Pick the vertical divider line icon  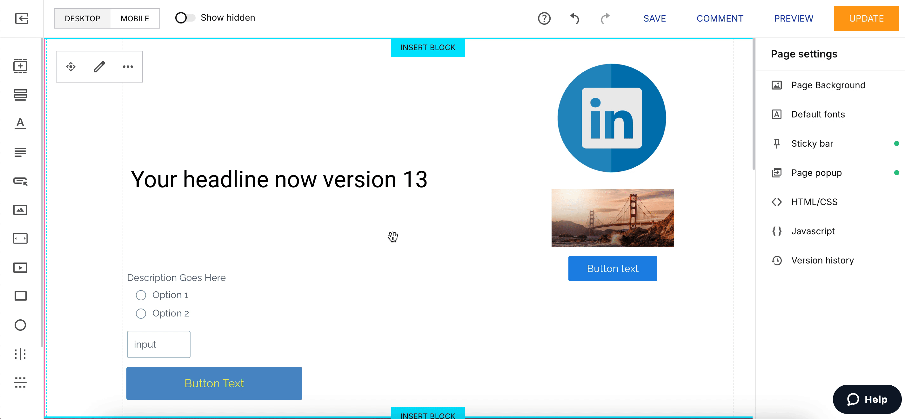pyautogui.click(x=20, y=354)
